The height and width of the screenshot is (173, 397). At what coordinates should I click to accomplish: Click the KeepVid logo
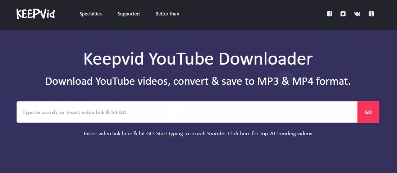[x=36, y=14]
